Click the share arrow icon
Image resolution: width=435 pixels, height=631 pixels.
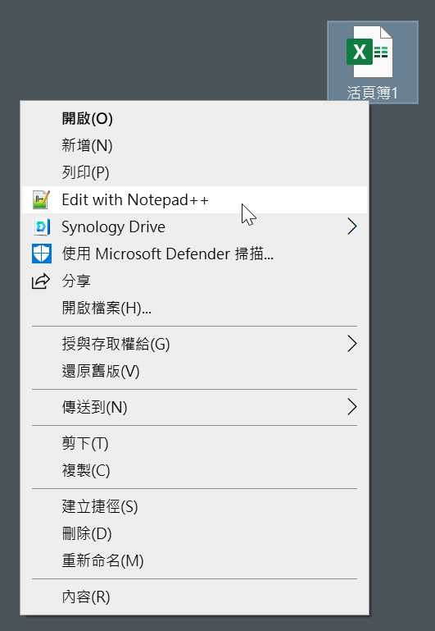coord(42,281)
